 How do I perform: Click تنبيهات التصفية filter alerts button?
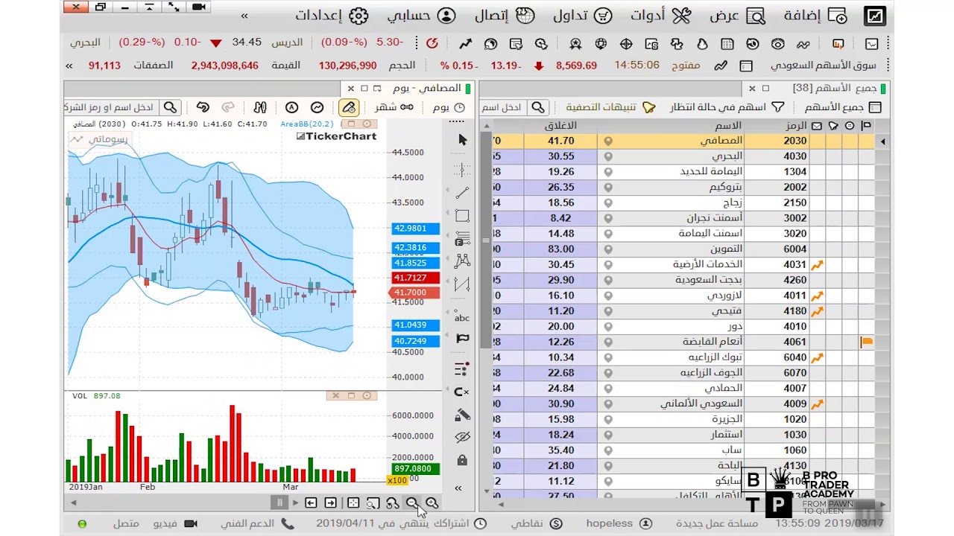coord(610,107)
